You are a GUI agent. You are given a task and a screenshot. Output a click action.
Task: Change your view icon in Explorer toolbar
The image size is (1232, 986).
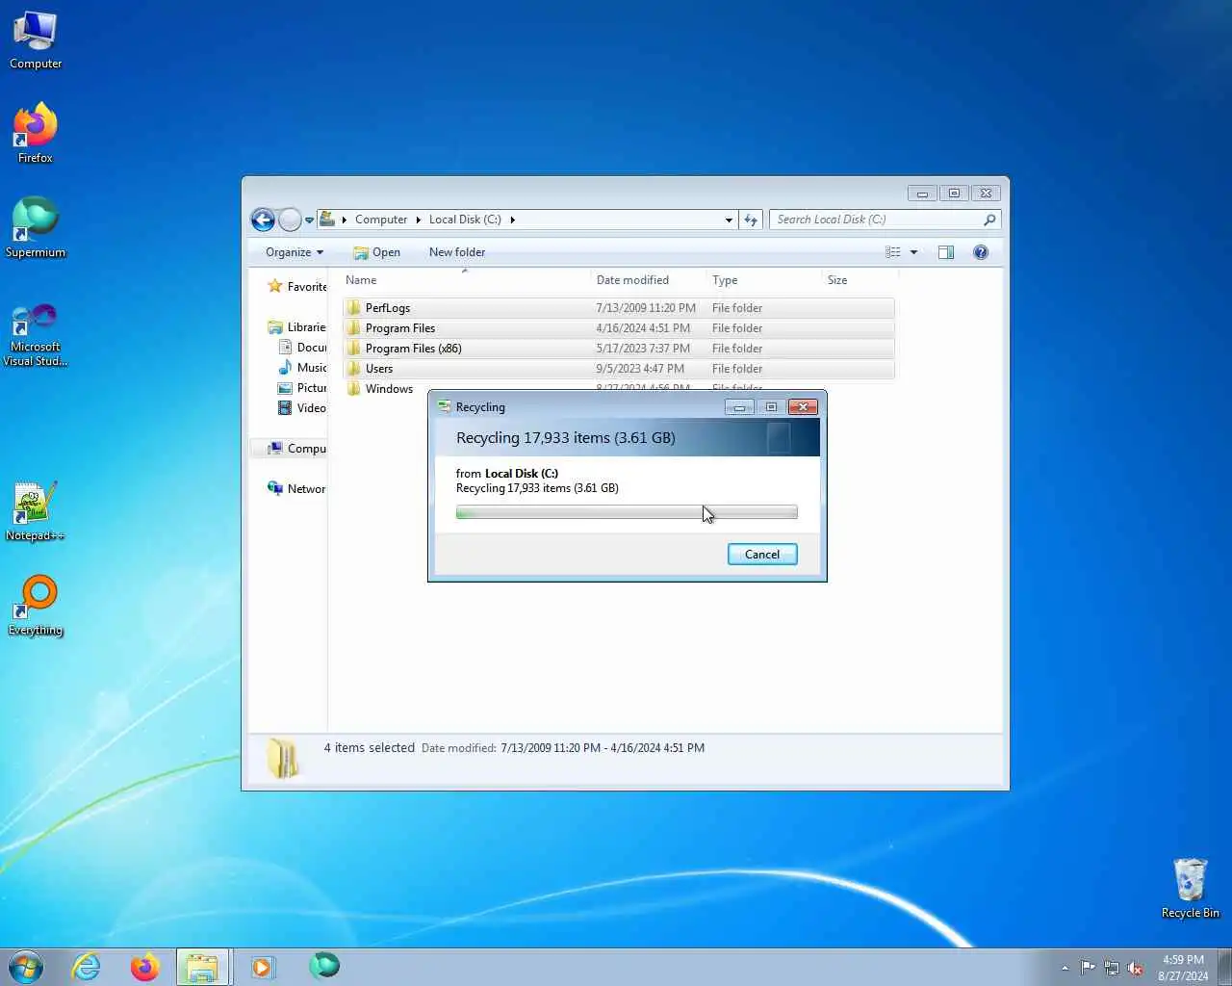893,252
